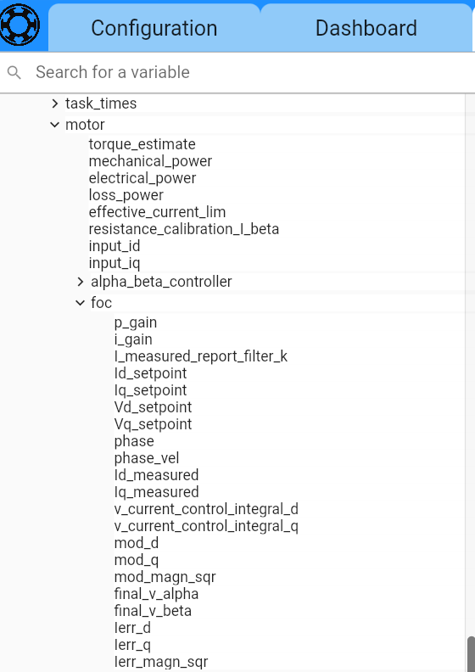Switch to the Configuration tab
The image size is (475, 672).
pos(154,28)
